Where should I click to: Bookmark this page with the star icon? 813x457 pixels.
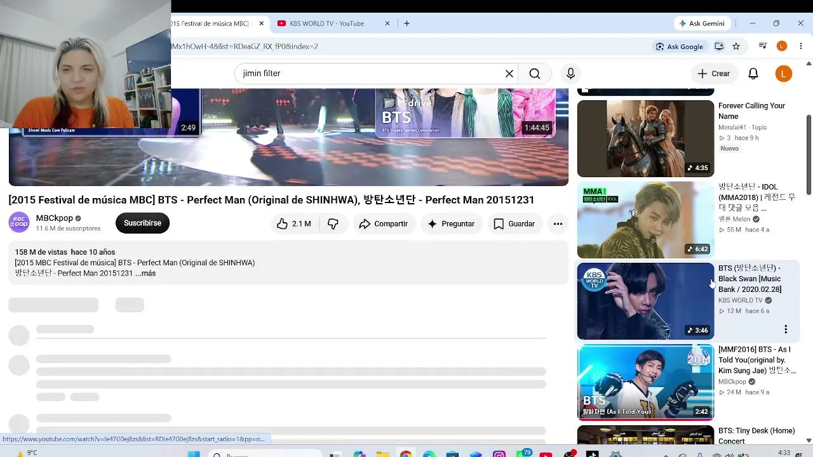click(x=736, y=46)
